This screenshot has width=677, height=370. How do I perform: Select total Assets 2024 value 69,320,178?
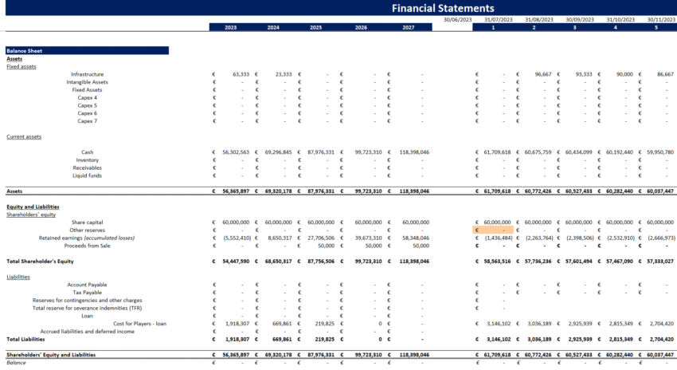coord(279,191)
